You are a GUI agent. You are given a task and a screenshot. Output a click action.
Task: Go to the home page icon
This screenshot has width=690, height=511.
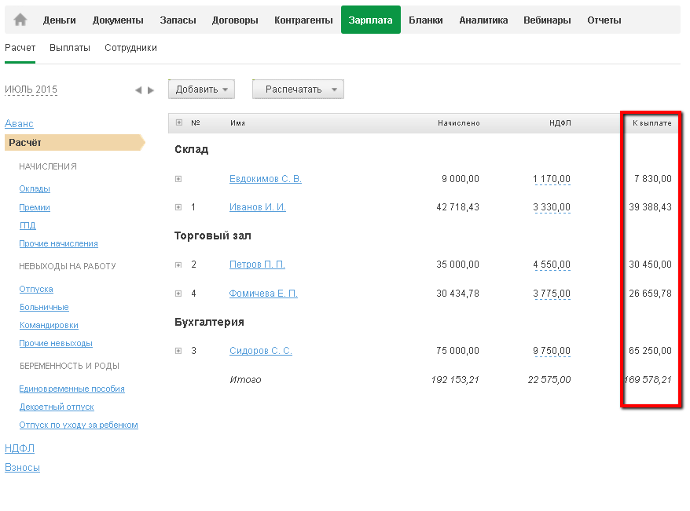[20, 20]
